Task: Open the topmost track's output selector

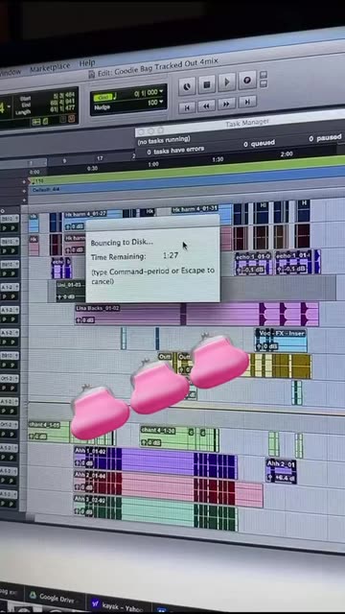Action: tap(10, 219)
